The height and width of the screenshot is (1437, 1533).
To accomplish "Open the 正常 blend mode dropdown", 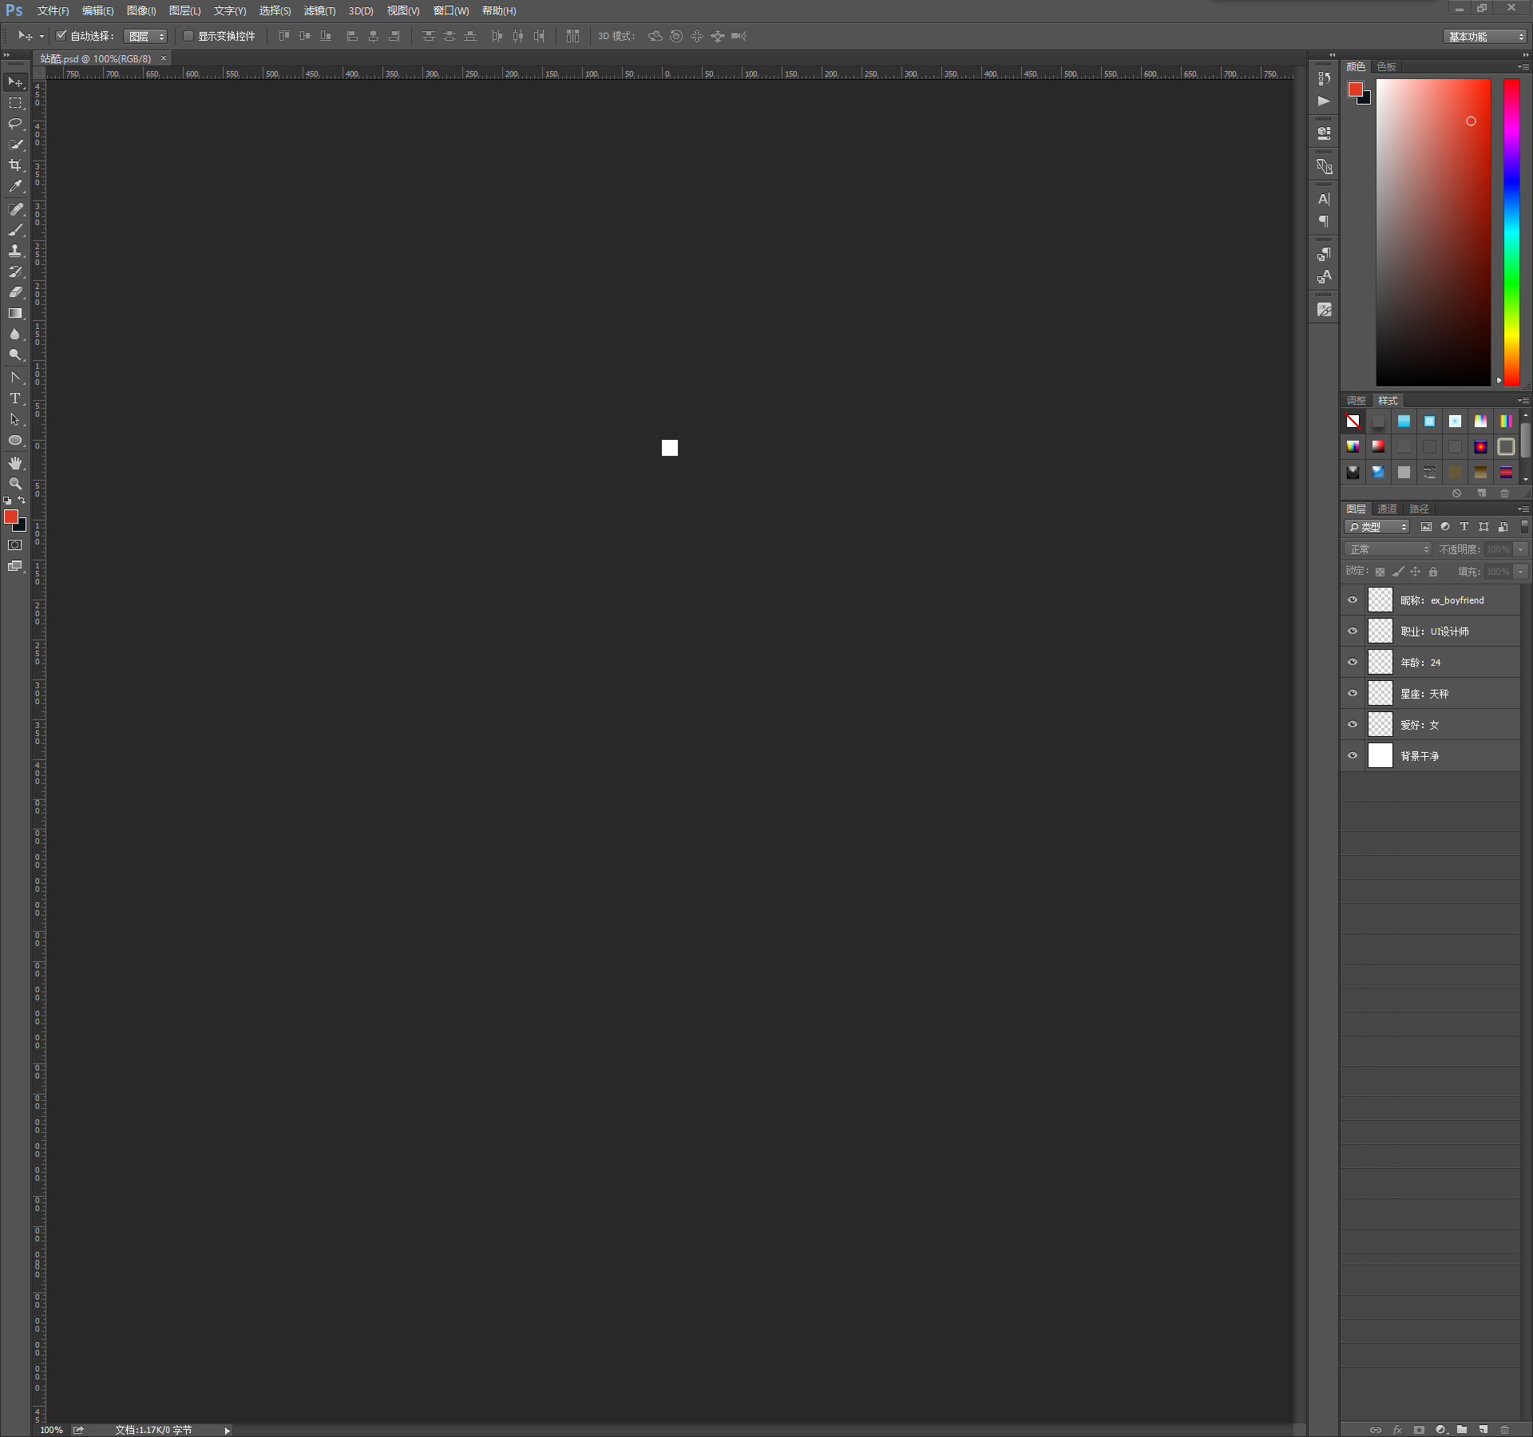I will (x=1388, y=549).
